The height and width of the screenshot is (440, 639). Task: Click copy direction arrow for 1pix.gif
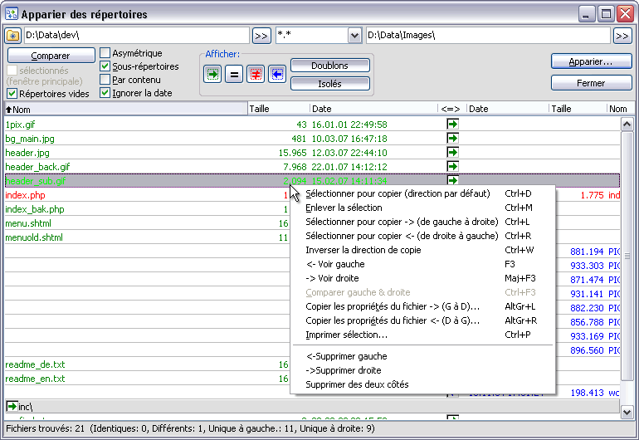coord(452,124)
